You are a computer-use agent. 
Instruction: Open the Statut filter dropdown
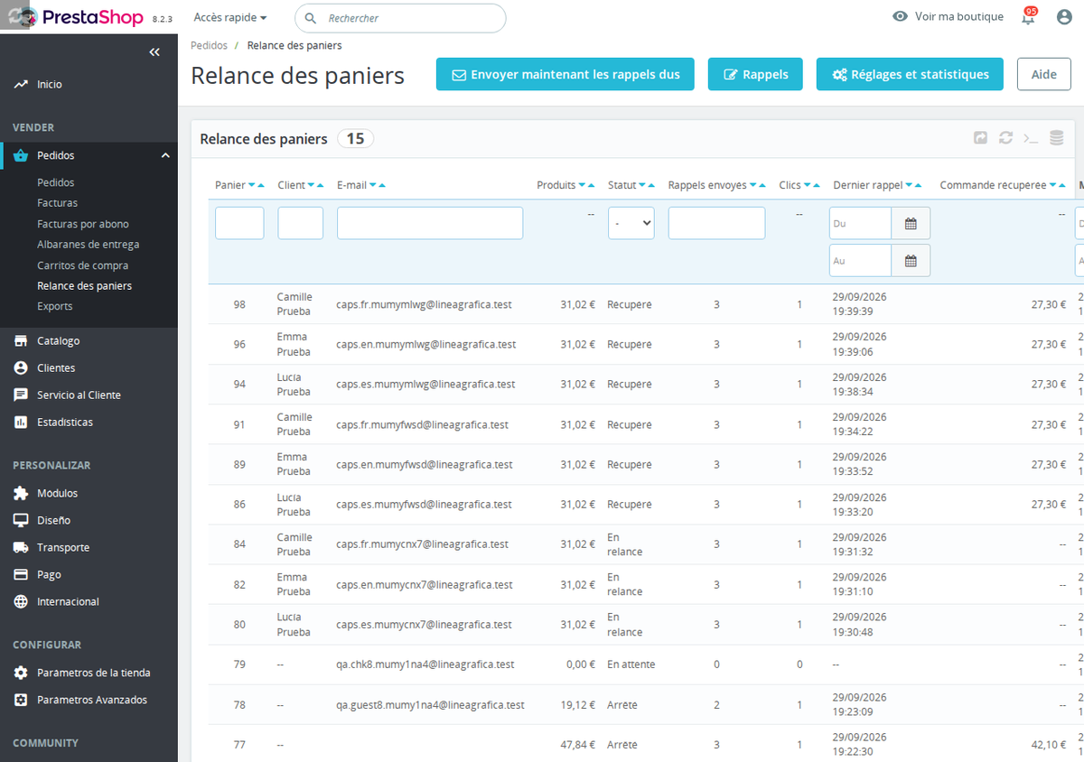pyautogui.click(x=631, y=223)
